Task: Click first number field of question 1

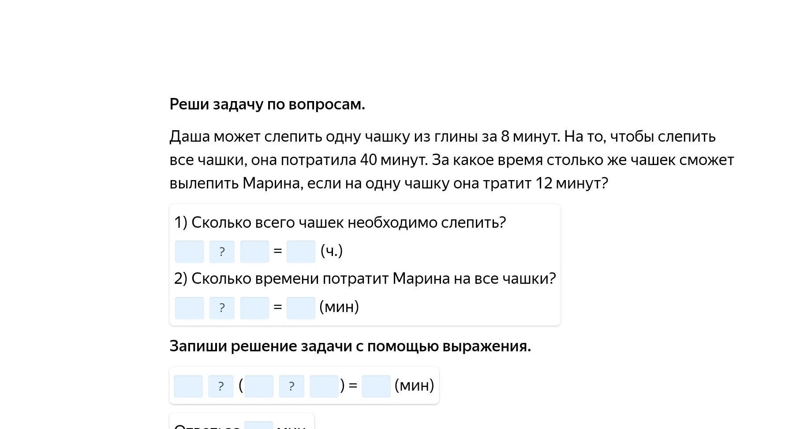Action: [190, 252]
